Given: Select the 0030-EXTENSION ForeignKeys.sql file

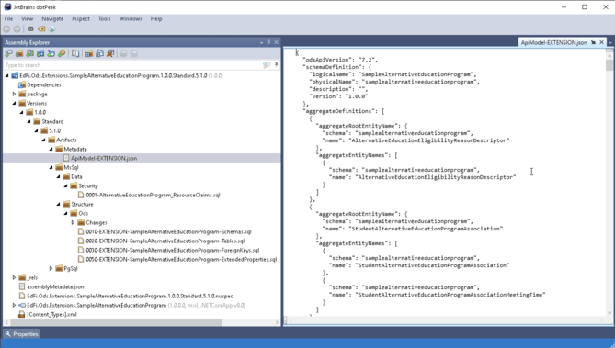Looking at the screenshot, I should tap(173, 250).
